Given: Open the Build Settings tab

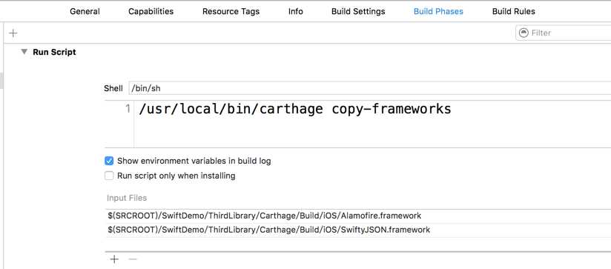Looking at the screenshot, I should tap(358, 11).
